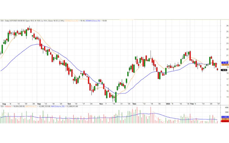Click the 30M volume axis label
229x143 pixels.
(227, 112)
